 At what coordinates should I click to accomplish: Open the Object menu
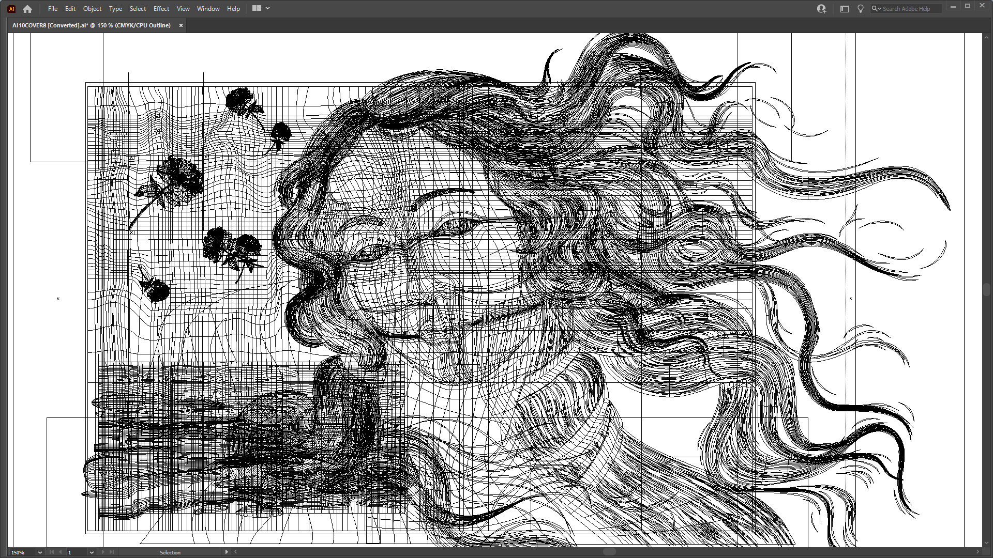[x=93, y=9]
